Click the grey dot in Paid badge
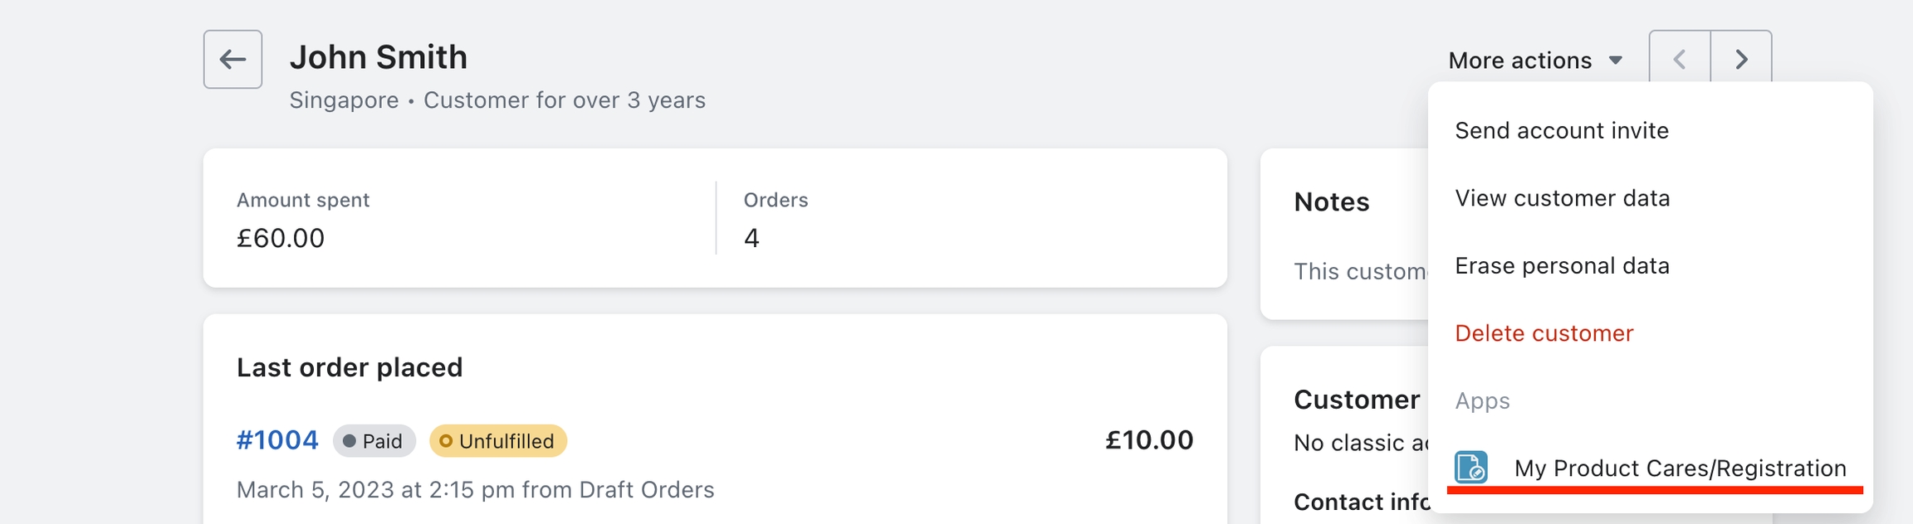This screenshot has height=524, width=1913. click(x=350, y=441)
